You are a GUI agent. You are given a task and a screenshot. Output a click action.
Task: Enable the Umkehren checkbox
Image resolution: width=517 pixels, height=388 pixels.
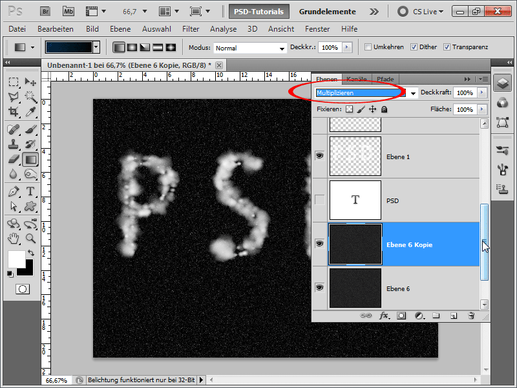[368, 47]
